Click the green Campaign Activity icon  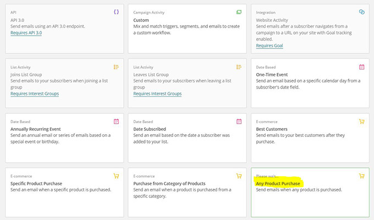pyautogui.click(x=239, y=12)
